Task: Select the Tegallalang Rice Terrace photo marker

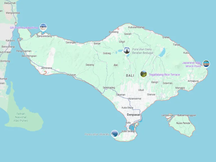Action: 143,74
